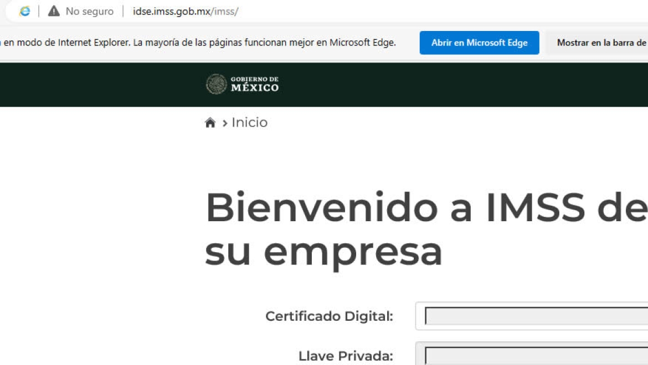Click the Gobierno de México seal emblem
This screenshot has width=648, height=365.
pos(216,84)
